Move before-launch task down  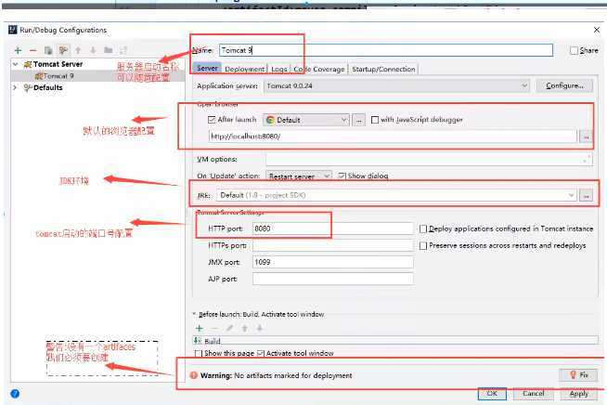pos(260,328)
